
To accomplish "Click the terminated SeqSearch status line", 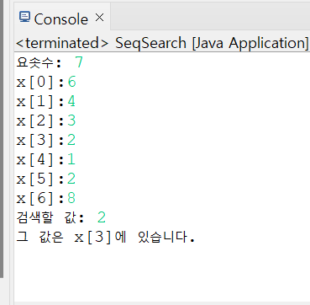I will tap(162, 43).
